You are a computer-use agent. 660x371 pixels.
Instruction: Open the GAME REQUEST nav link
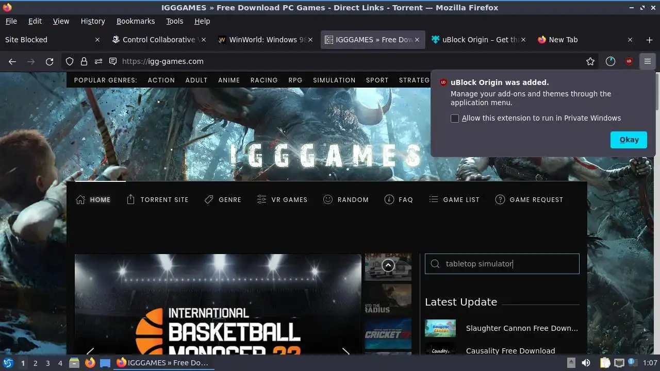[x=529, y=199]
